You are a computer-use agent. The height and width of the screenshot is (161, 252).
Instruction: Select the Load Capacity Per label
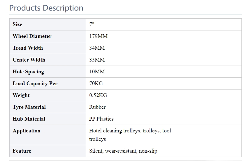point(35,83)
